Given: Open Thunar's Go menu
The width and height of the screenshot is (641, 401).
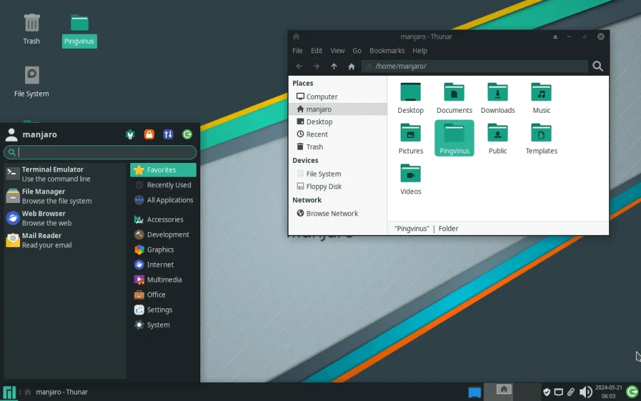Looking at the screenshot, I should (x=357, y=51).
